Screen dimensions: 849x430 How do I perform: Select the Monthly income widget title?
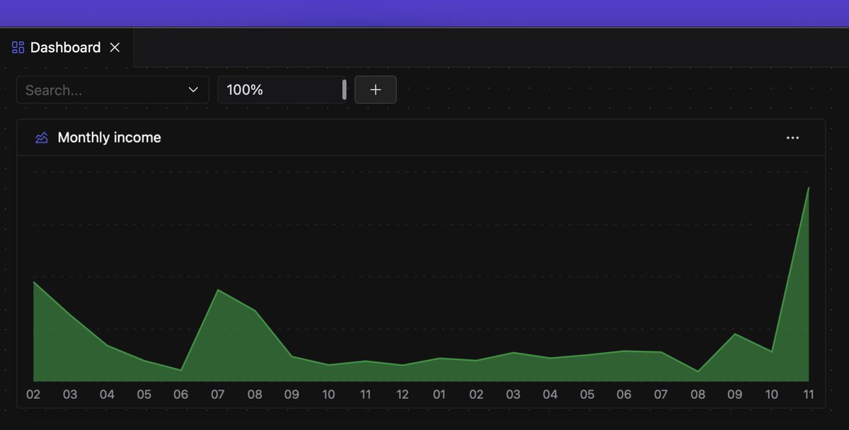(x=109, y=138)
